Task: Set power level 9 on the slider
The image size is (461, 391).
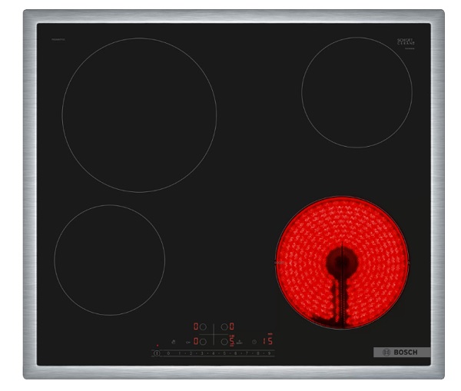Action: coord(269,353)
